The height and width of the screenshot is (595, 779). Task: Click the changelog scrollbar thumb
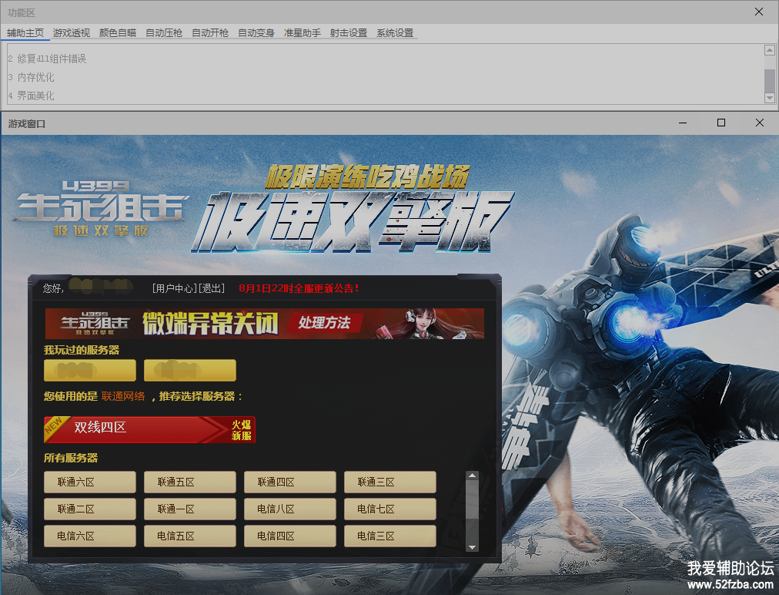(770, 81)
